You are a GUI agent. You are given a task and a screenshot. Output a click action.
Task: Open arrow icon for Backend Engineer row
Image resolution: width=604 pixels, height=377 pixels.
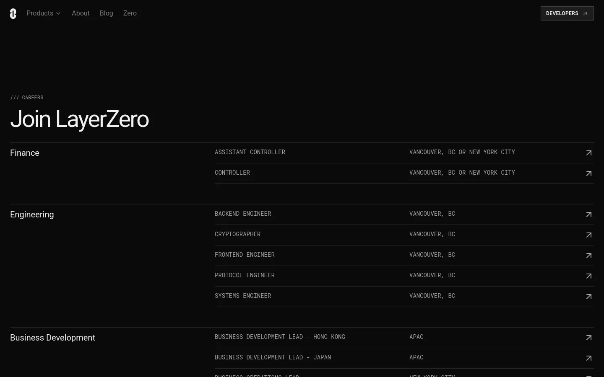click(x=589, y=214)
